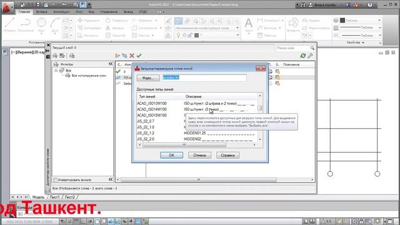Screen dimensions: 400x225
Task: Click the Copy (Копировать) tool
Action: click(89, 27)
